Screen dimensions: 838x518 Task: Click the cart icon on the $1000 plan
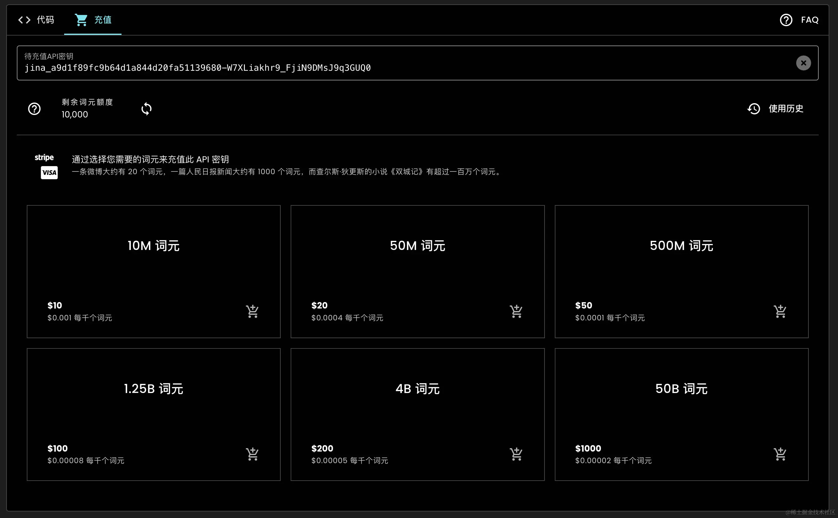780,454
